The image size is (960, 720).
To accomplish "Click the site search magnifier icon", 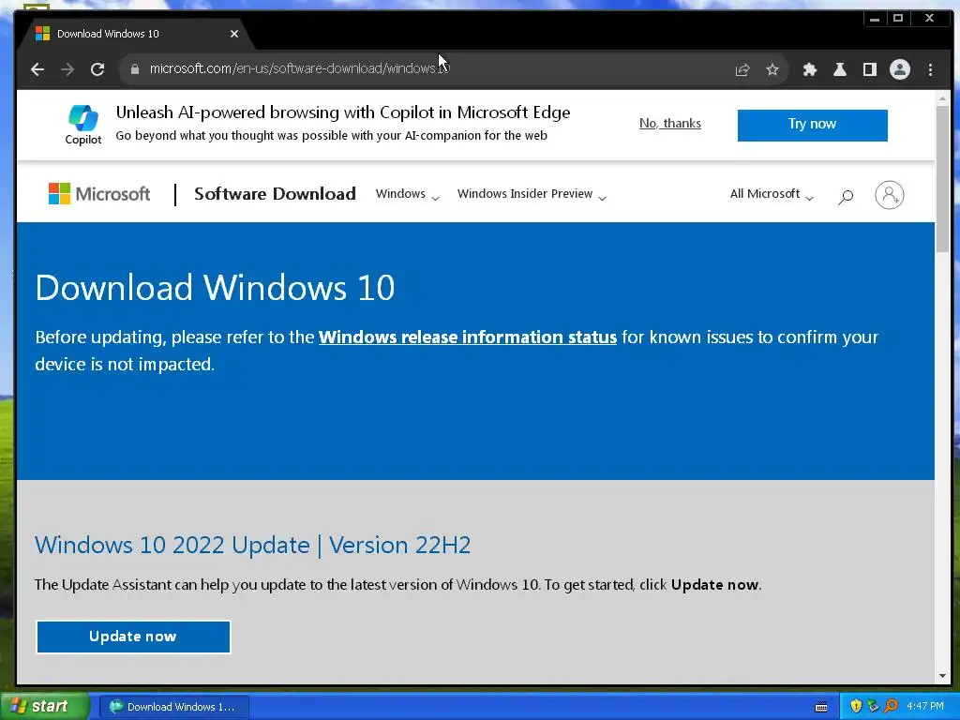I will (846, 197).
